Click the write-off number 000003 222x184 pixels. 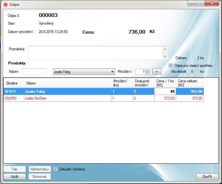48,15
